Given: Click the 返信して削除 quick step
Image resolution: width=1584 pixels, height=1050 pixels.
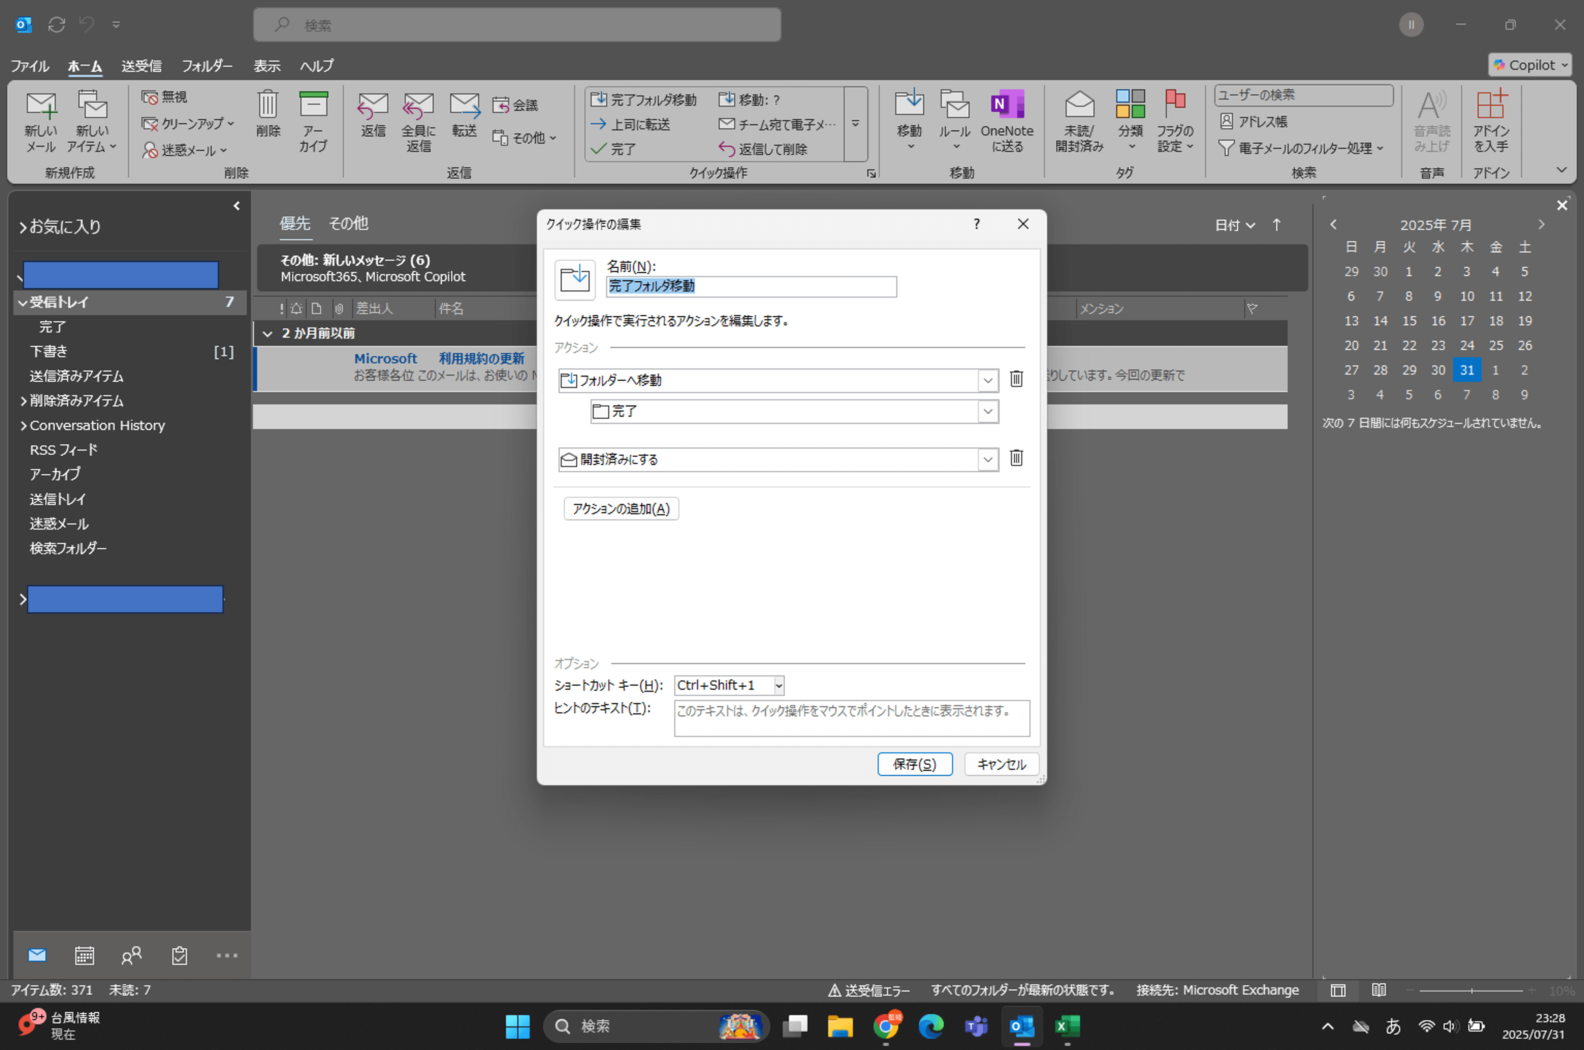Looking at the screenshot, I should tap(763, 149).
